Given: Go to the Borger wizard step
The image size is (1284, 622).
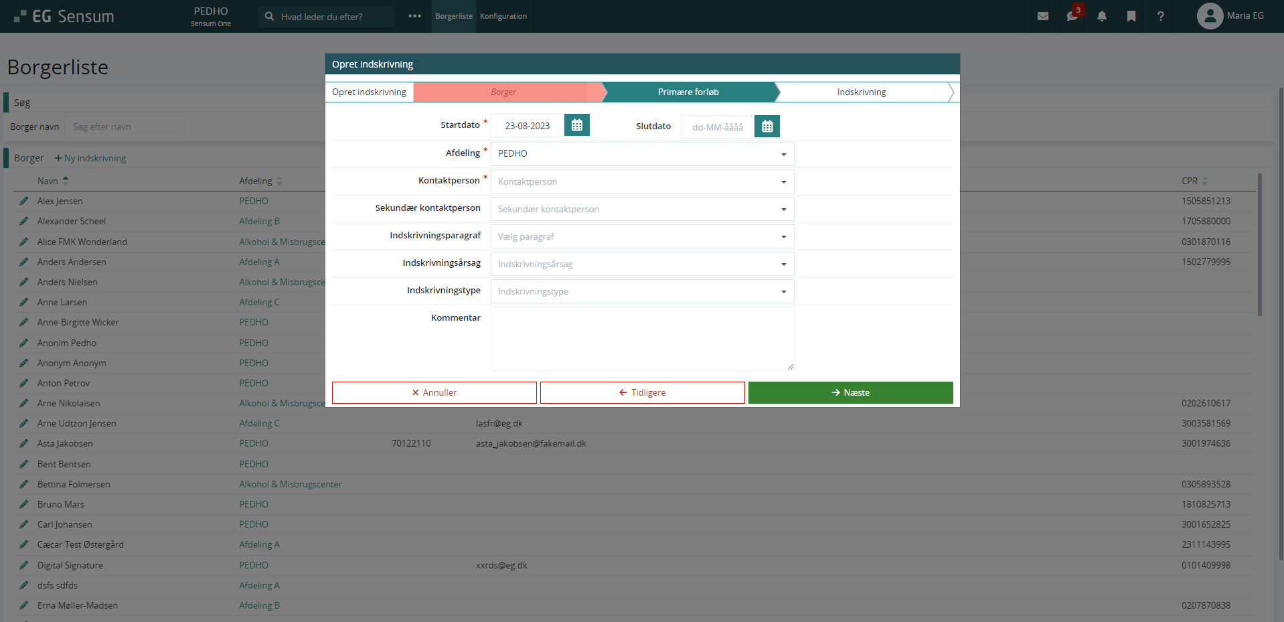Looking at the screenshot, I should tap(503, 92).
